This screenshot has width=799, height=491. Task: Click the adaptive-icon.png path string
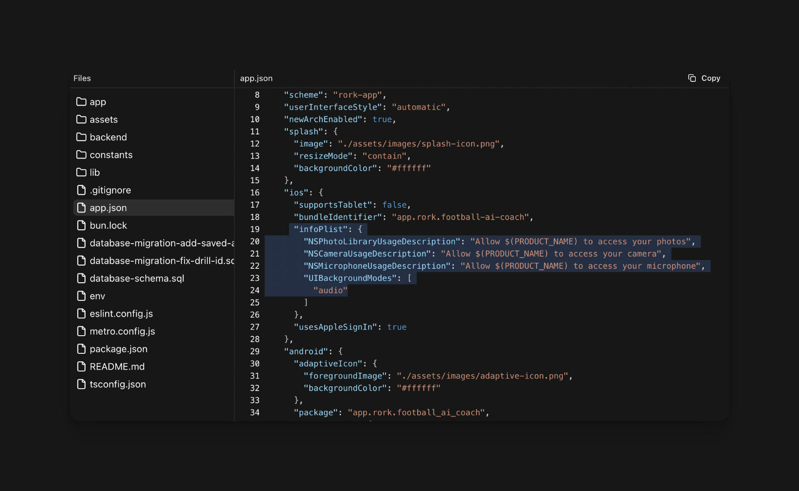(x=482, y=376)
